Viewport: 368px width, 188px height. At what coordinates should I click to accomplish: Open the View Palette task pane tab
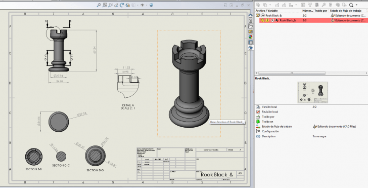tap(250, 32)
